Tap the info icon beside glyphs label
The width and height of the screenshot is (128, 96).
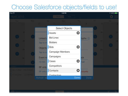coord(89,38)
